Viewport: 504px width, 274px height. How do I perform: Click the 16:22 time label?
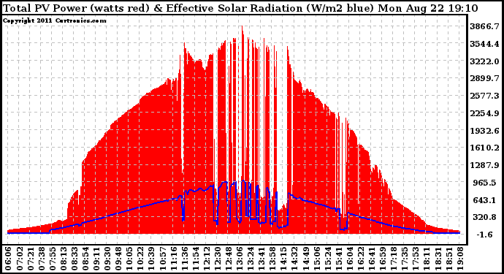(360, 259)
